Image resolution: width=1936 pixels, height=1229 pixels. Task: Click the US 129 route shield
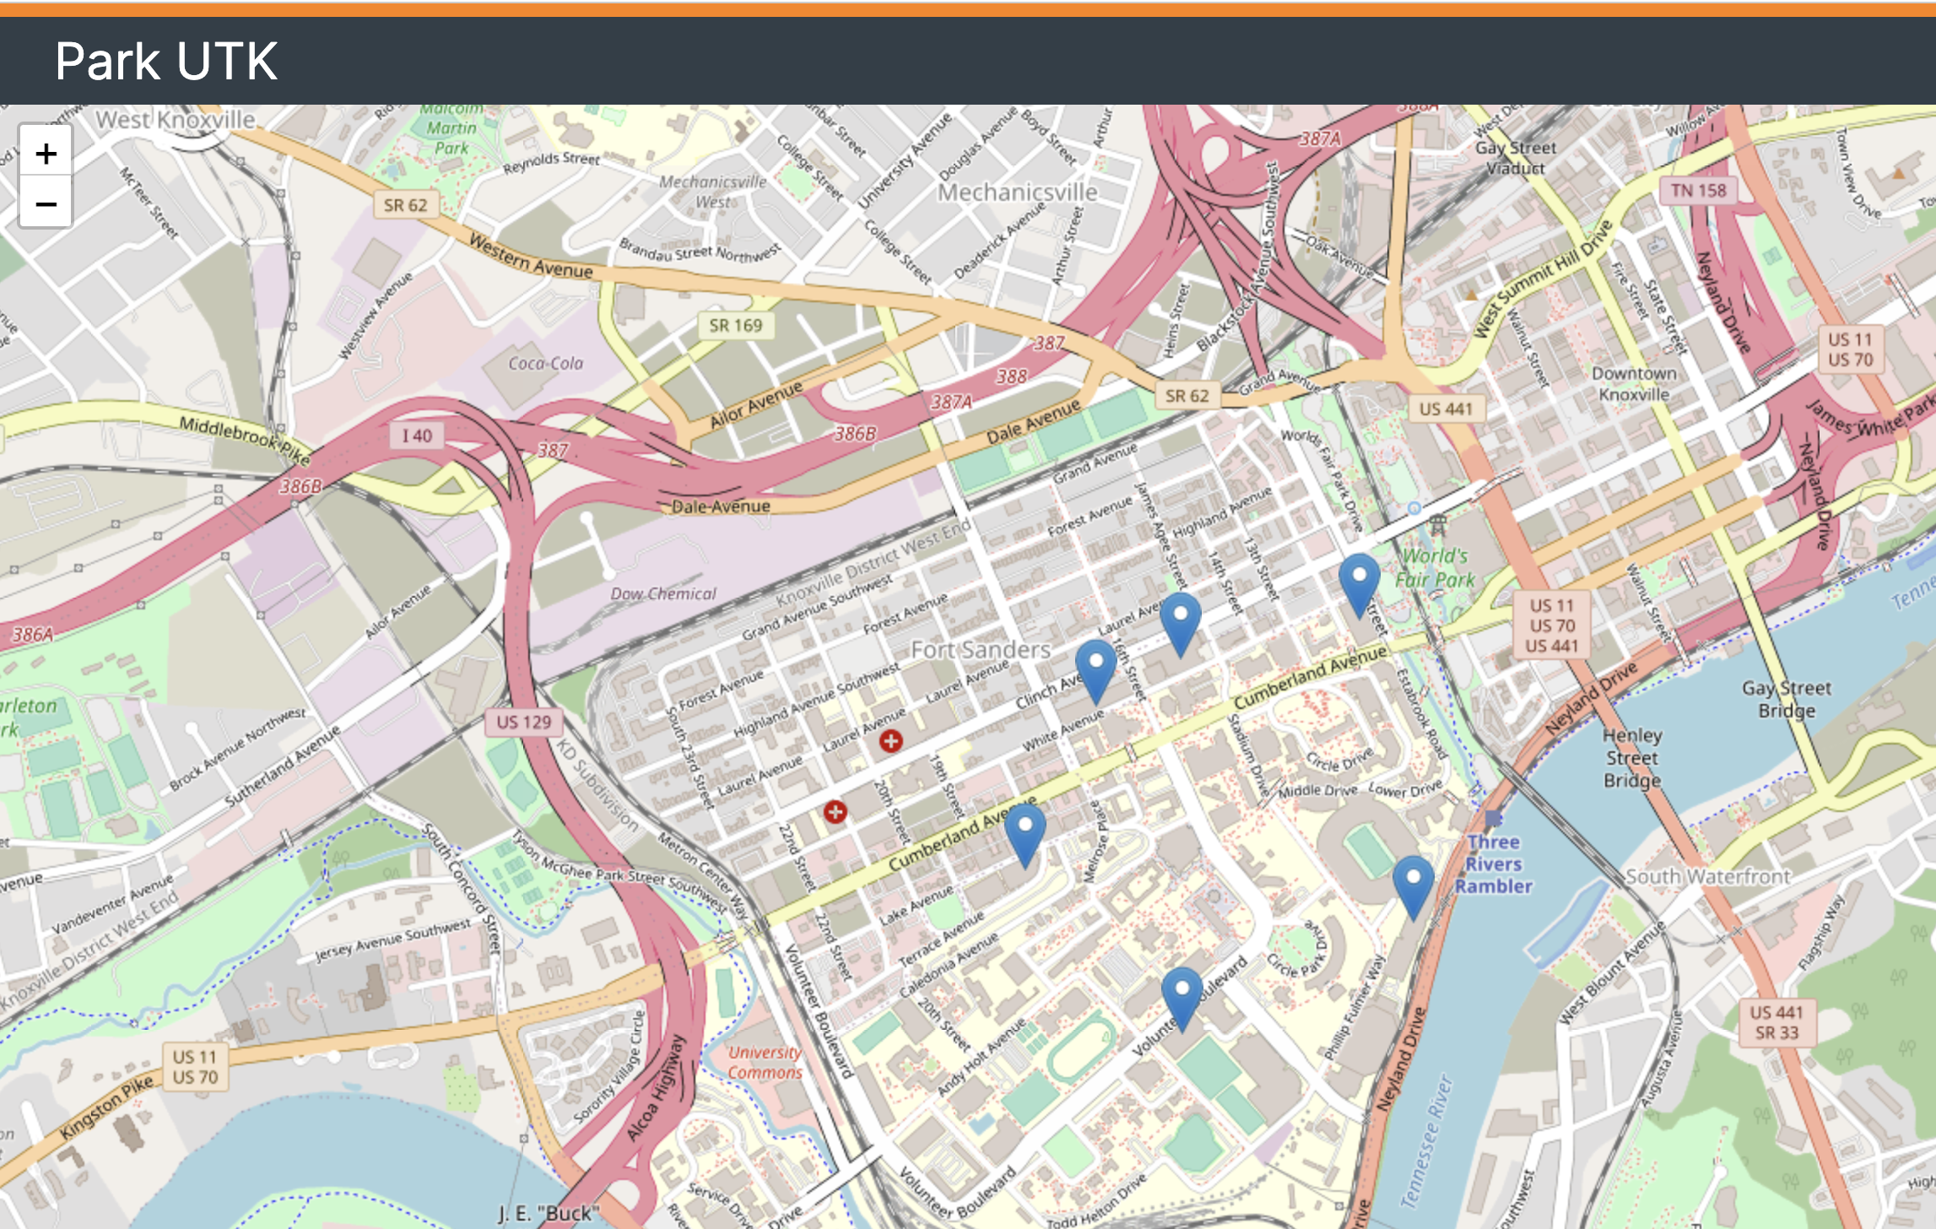tap(523, 722)
